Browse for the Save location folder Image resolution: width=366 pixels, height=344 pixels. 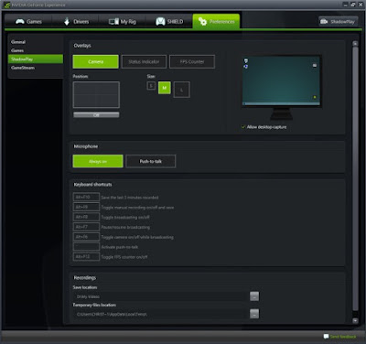pos(254,296)
